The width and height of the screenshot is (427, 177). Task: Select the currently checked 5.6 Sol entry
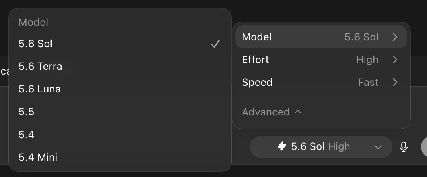pos(120,44)
